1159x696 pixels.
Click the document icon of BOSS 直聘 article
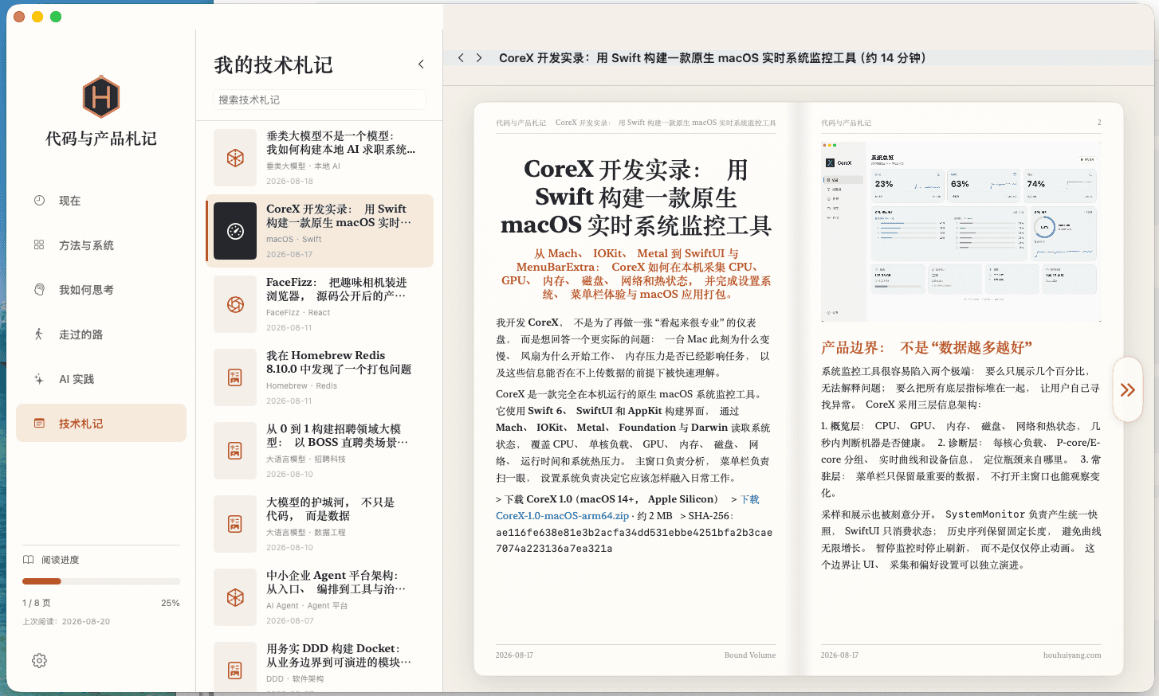coord(235,451)
